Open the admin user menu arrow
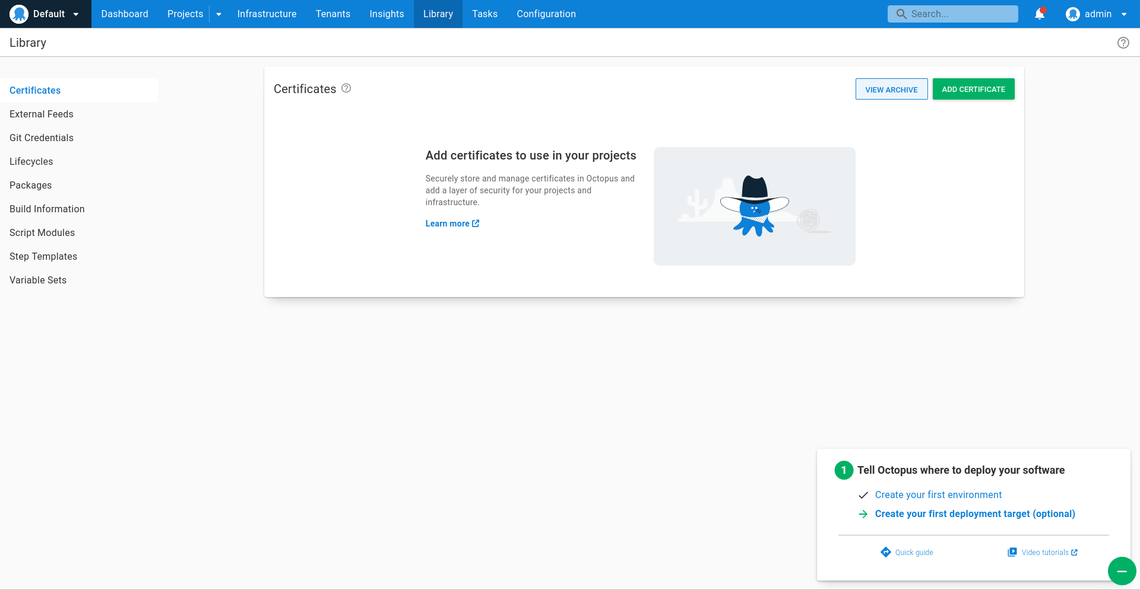 click(x=1124, y=14)
